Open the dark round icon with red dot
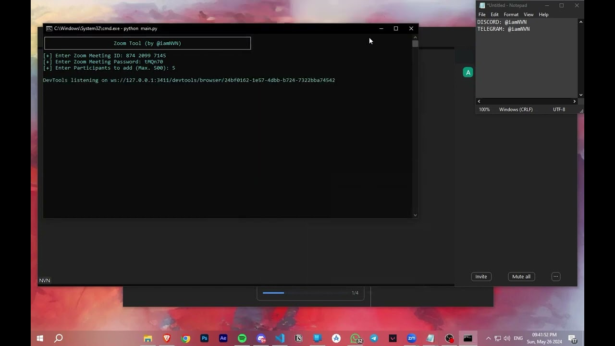The height and width of the screenshot is (346, 615). click(x=449, y=338)
